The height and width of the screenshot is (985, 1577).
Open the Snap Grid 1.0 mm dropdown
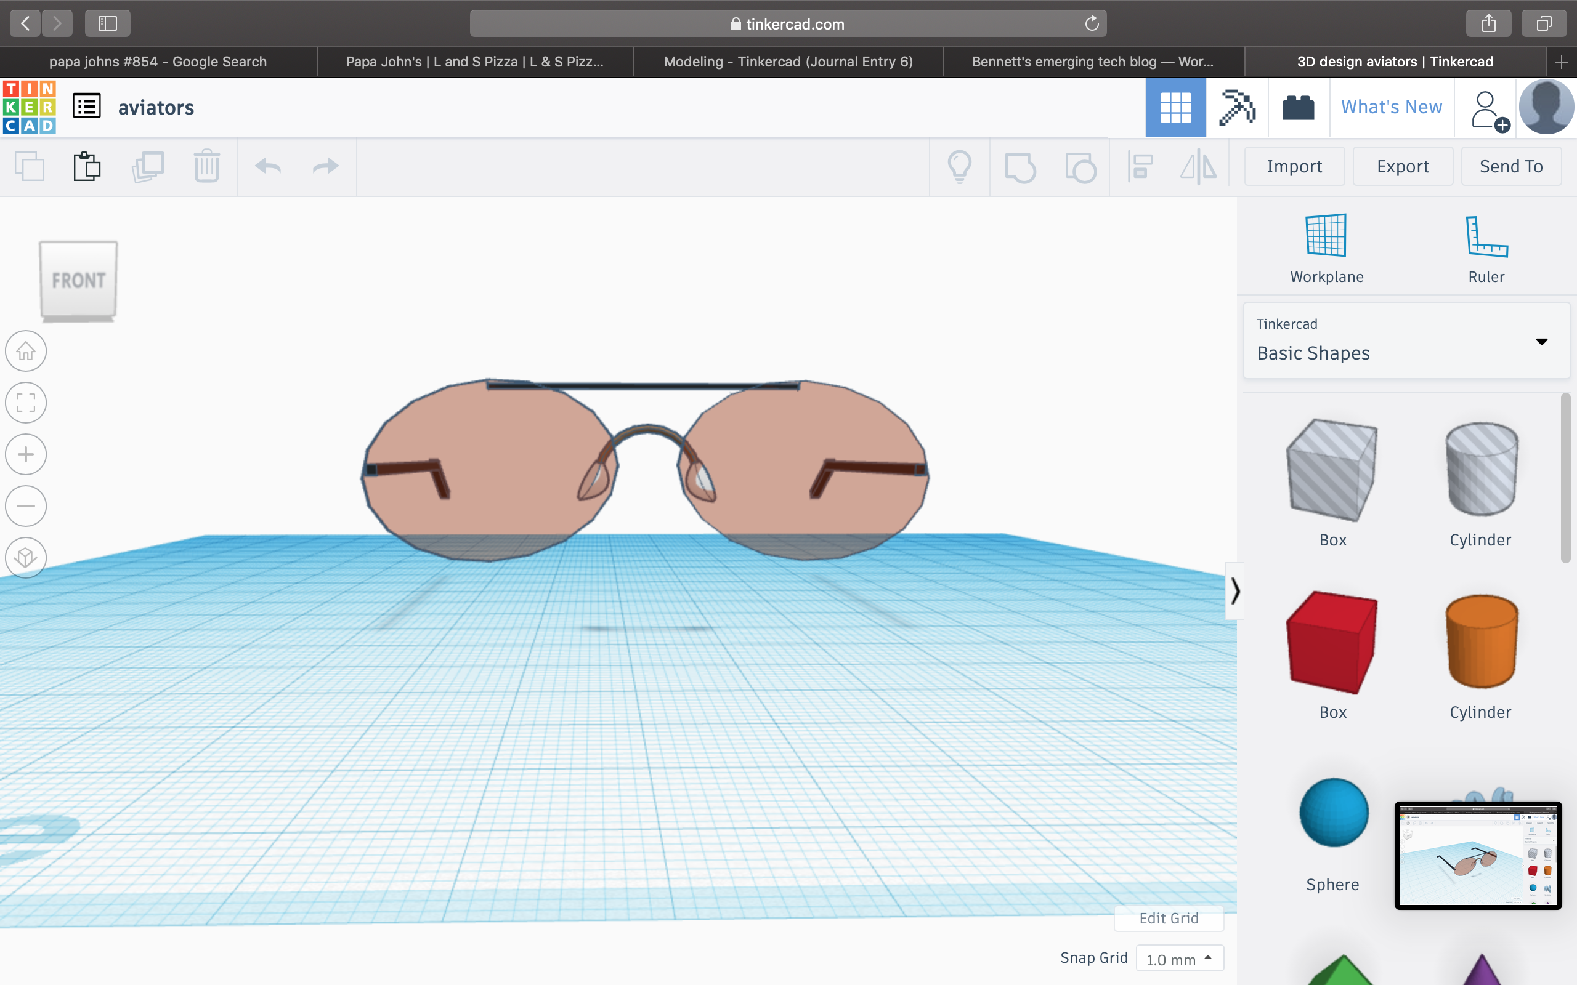tap(1180, 959)
